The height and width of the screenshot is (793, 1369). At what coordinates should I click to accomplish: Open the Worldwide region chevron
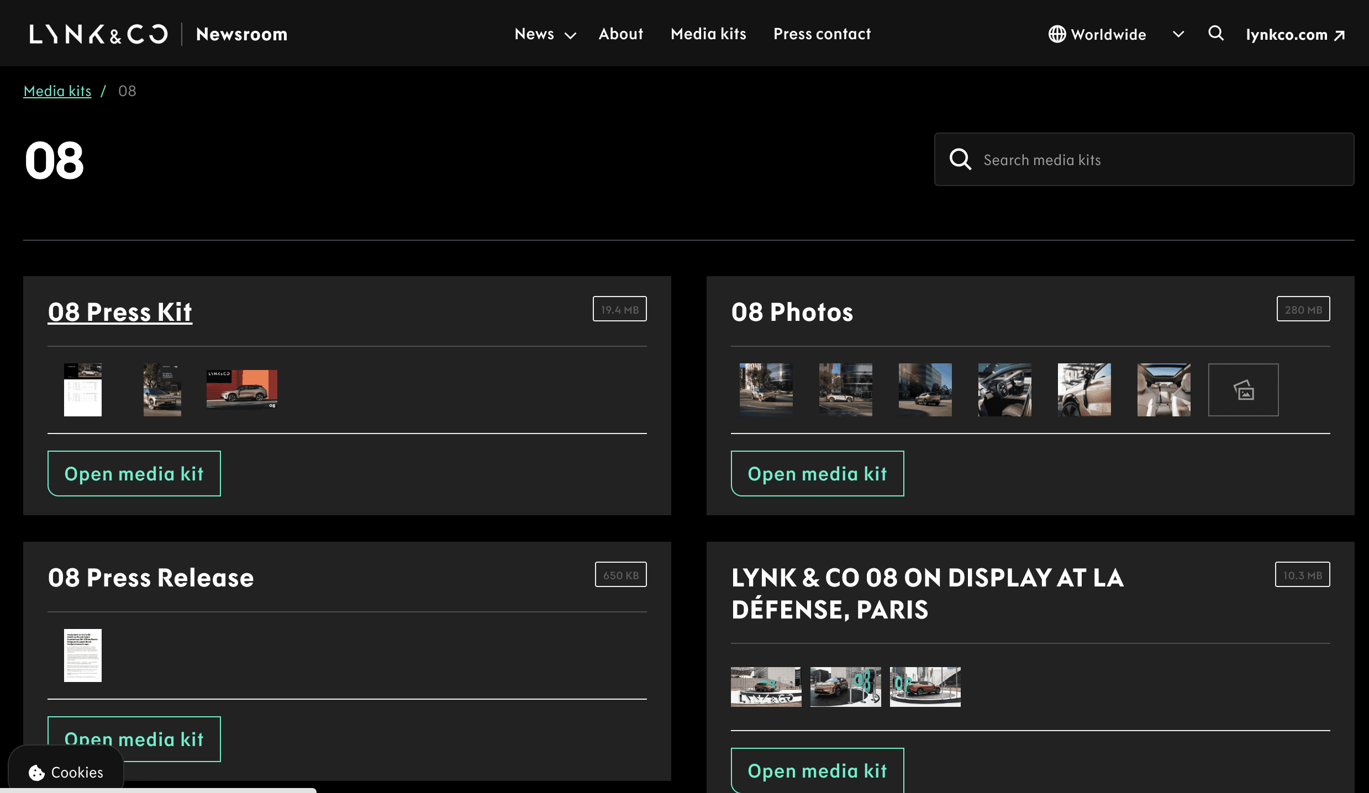click(x=1178, y=34)
